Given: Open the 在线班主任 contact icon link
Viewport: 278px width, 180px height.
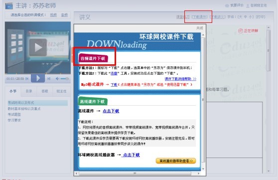Looking at the screenshot, I should (x=248, y=5).
